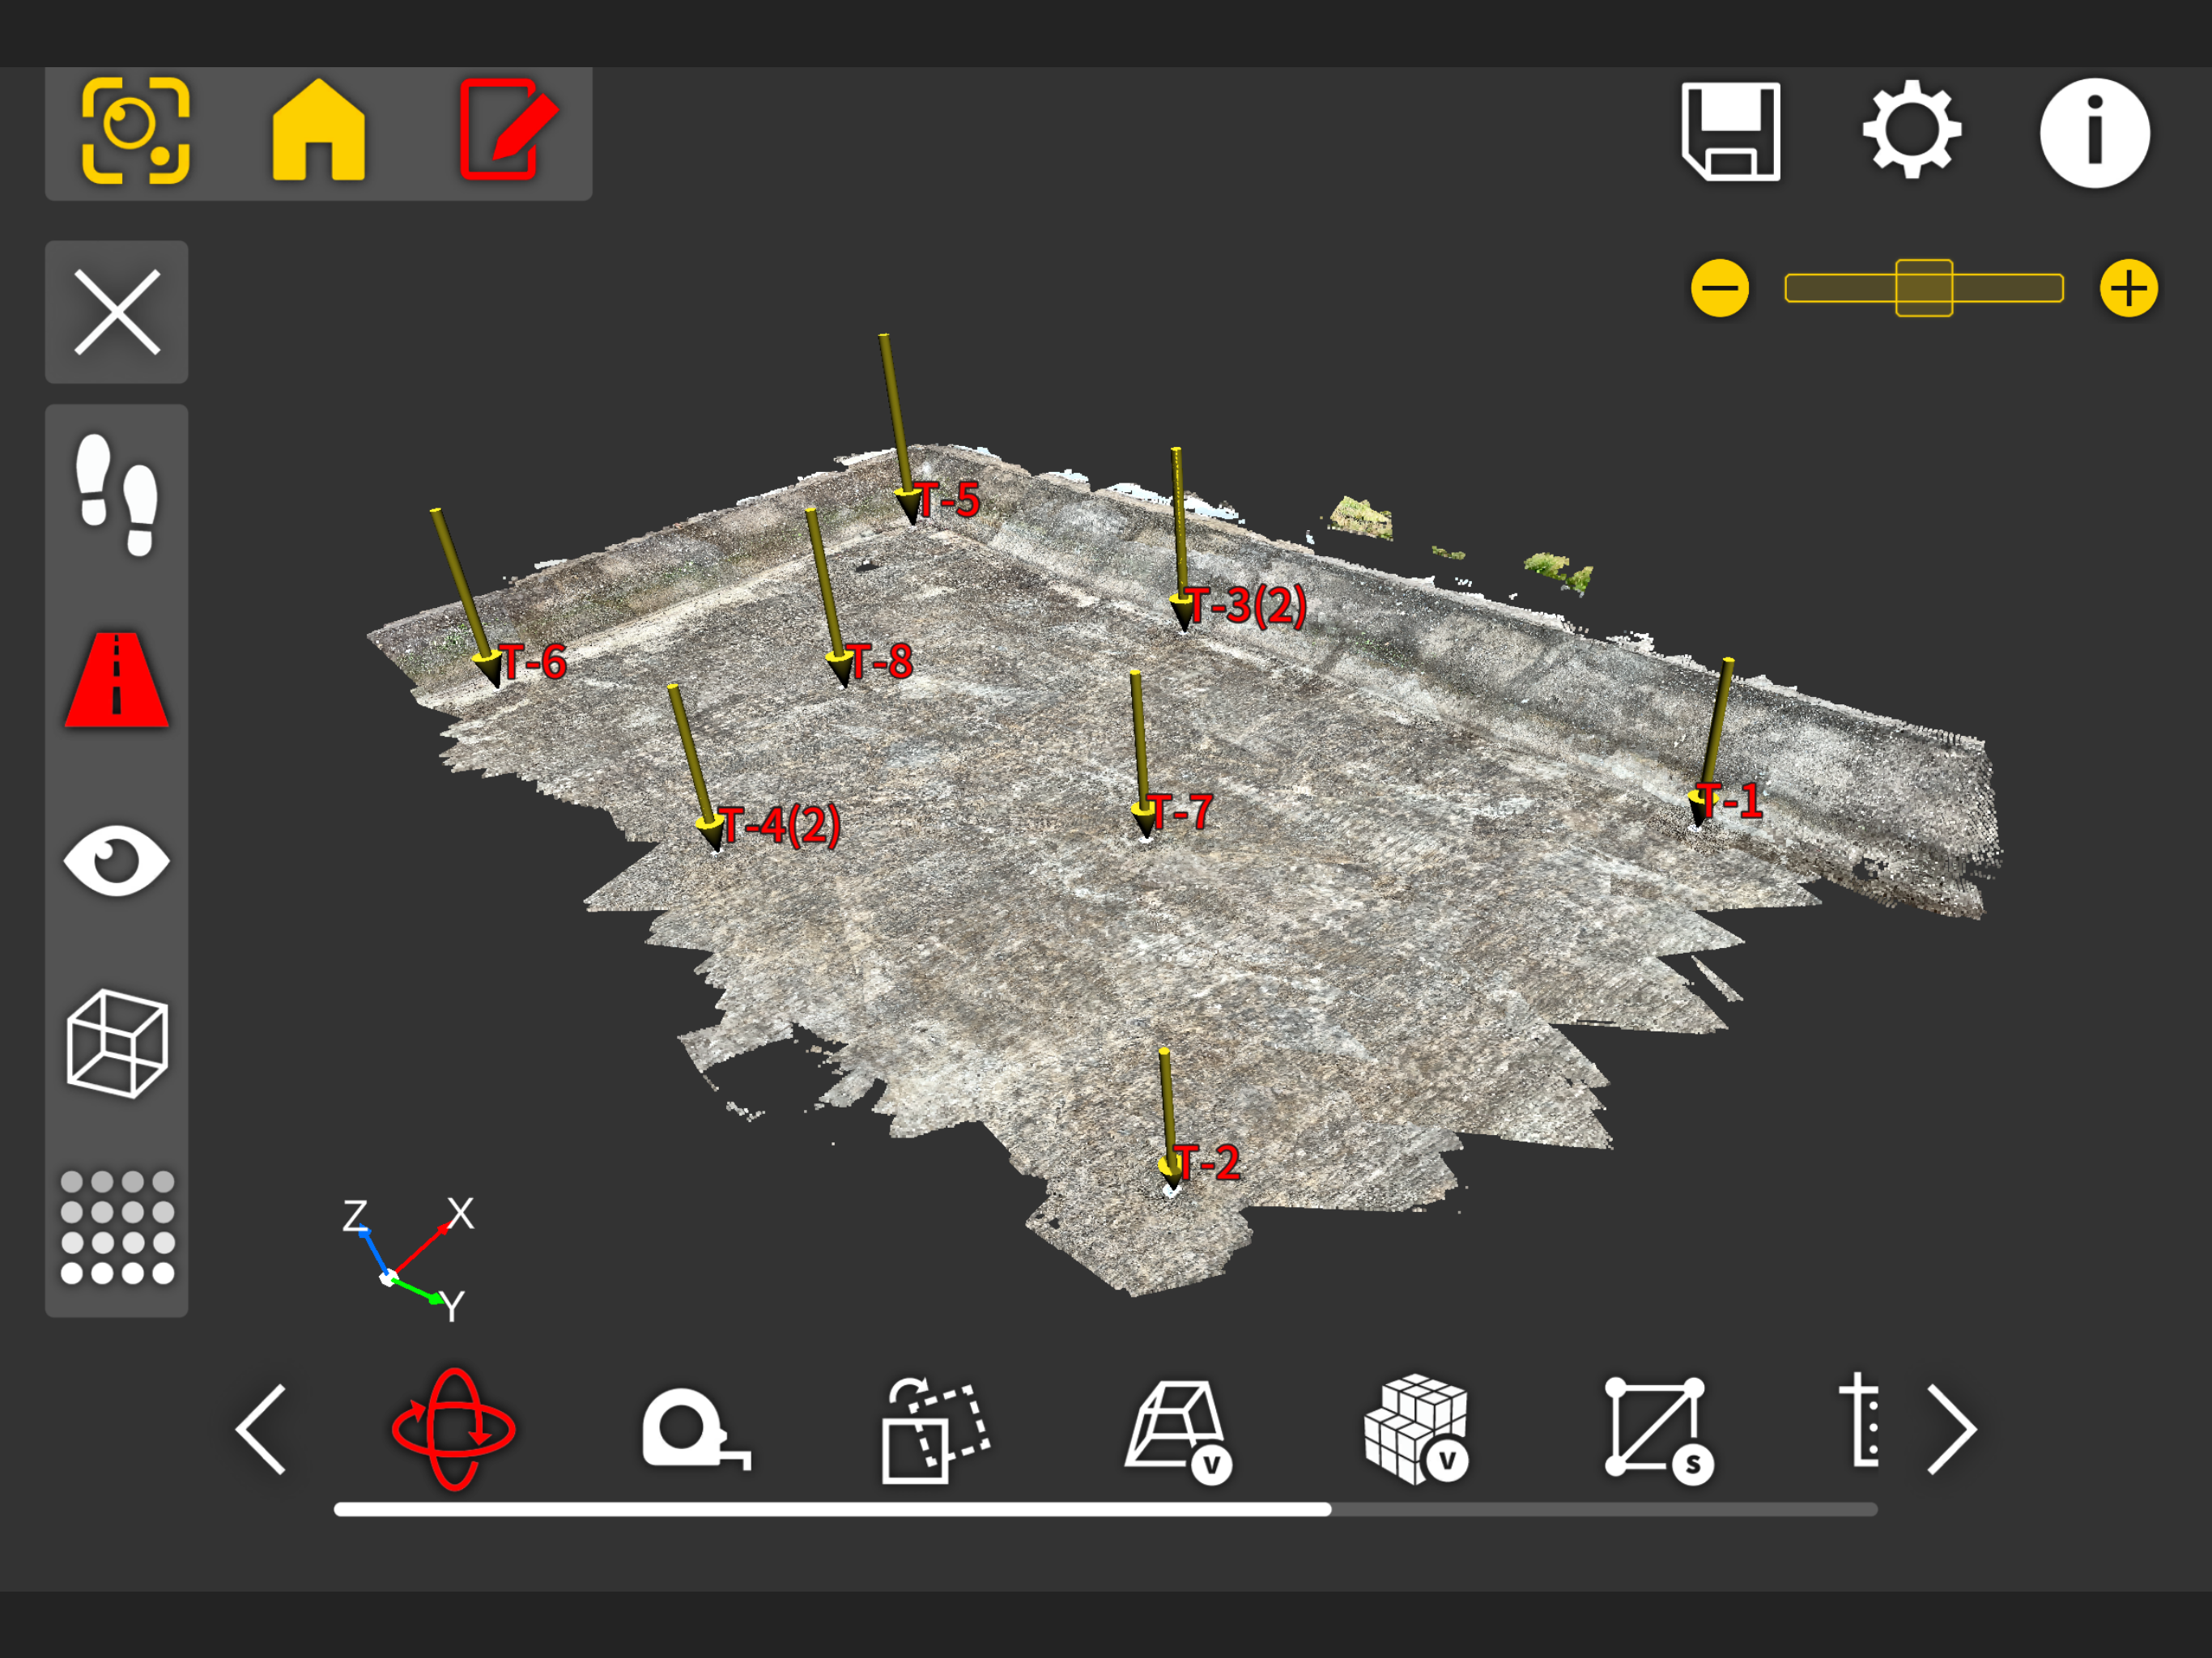
Task: Save the project with the floppy disk icon
Action: [x=1731, y=132]
